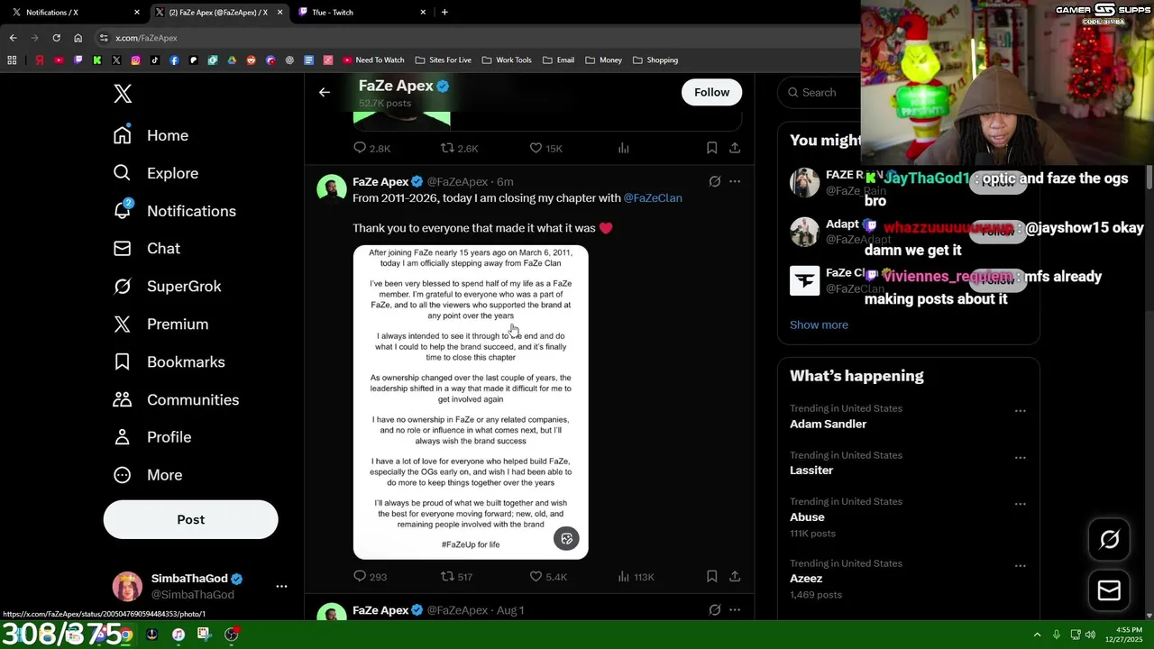Like the post with 5.4K likes
This screenshot has height=649, width=1154.
(547, 576)
